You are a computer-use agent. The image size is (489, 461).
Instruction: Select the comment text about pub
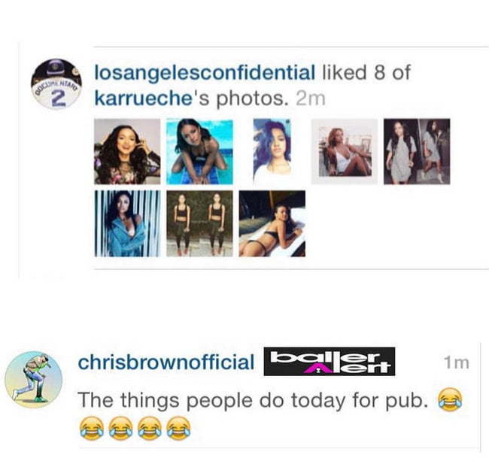[252, 400]
